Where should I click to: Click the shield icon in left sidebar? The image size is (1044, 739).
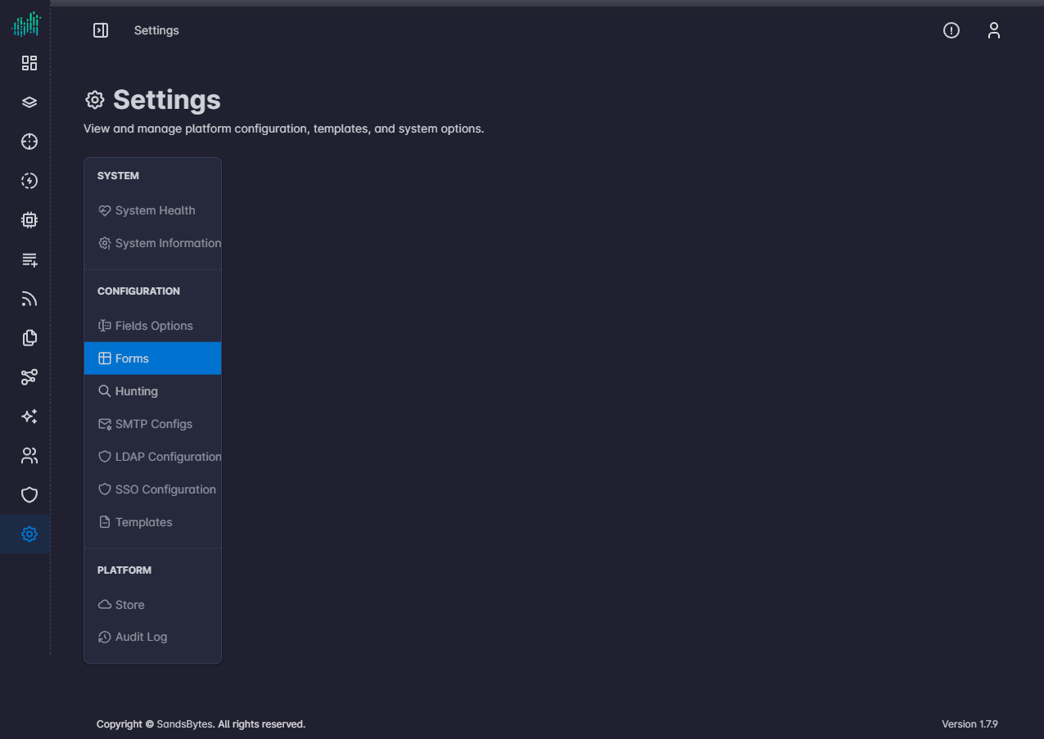(x=29, y=495)
